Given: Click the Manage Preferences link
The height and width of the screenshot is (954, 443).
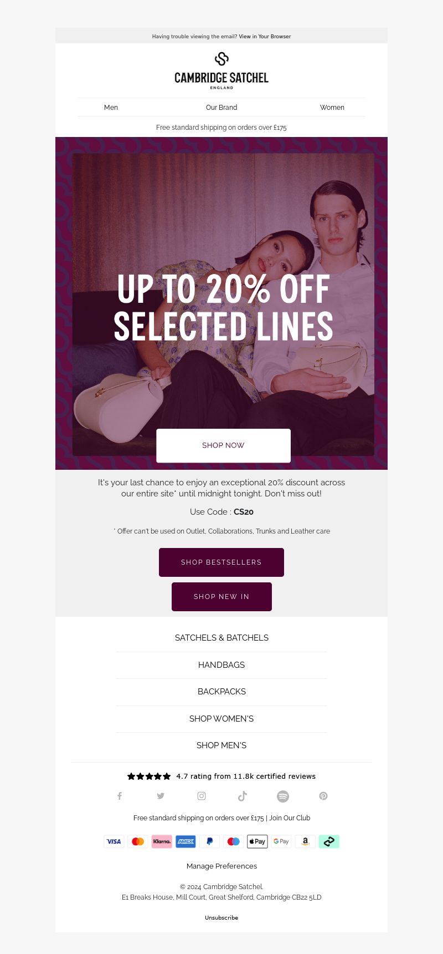Looking at the screenshot, I should coord(221,866).
